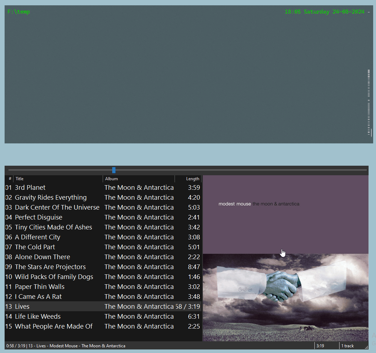Select track 10 Wild Packs Of Family Dogs
Viewport: 376px width, 353px height.
click(x=103, y=277)
